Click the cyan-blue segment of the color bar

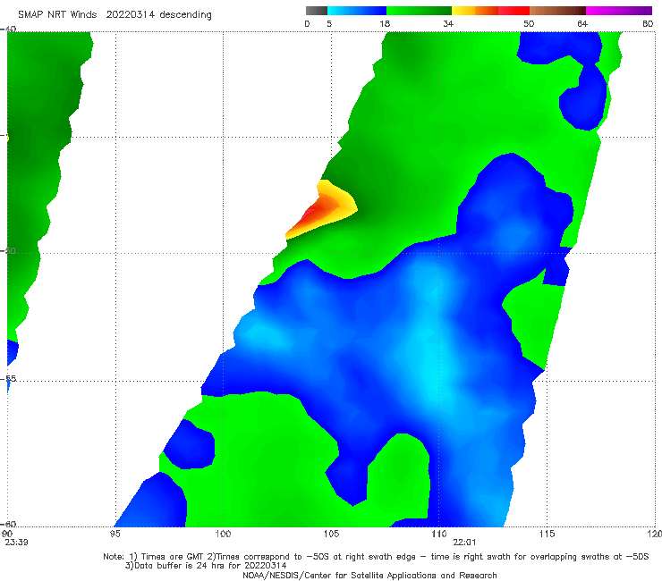tap(357, 11)
